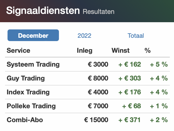Open the Totaal results tab
Screen dimensions: 174x131
pos(136,36)
